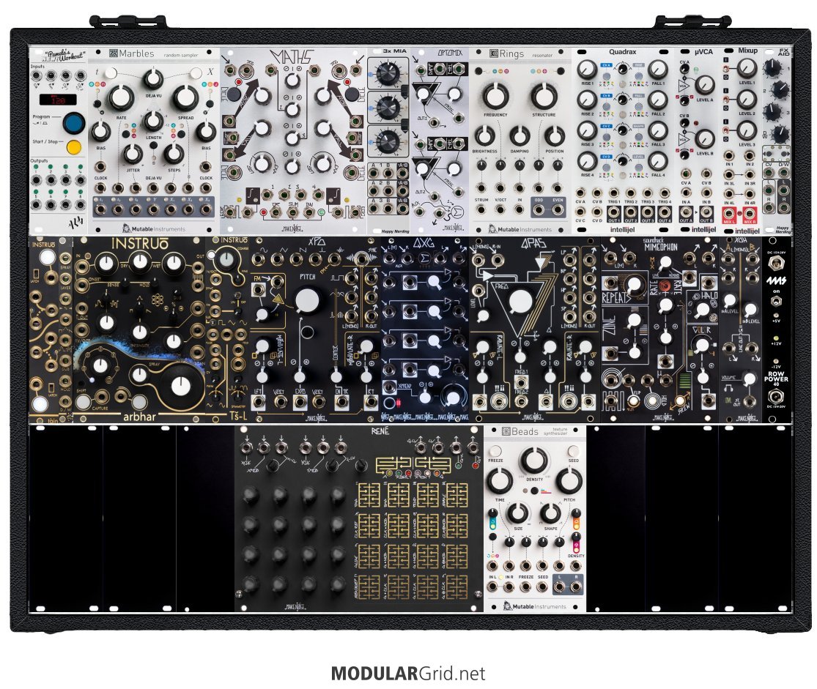Hit the yellow Start/Stop button

pos(74,147)
